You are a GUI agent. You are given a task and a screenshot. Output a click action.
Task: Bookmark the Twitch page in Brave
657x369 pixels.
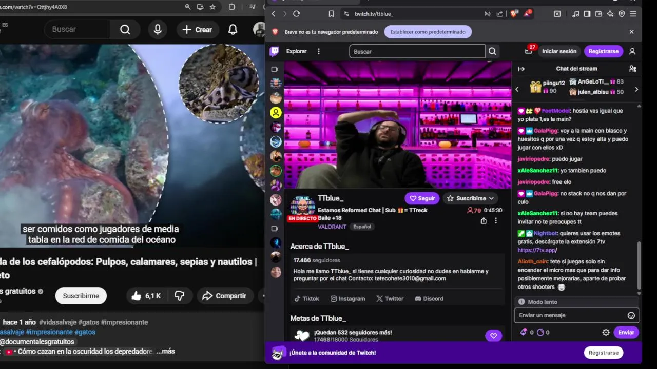tap(331, 14)
